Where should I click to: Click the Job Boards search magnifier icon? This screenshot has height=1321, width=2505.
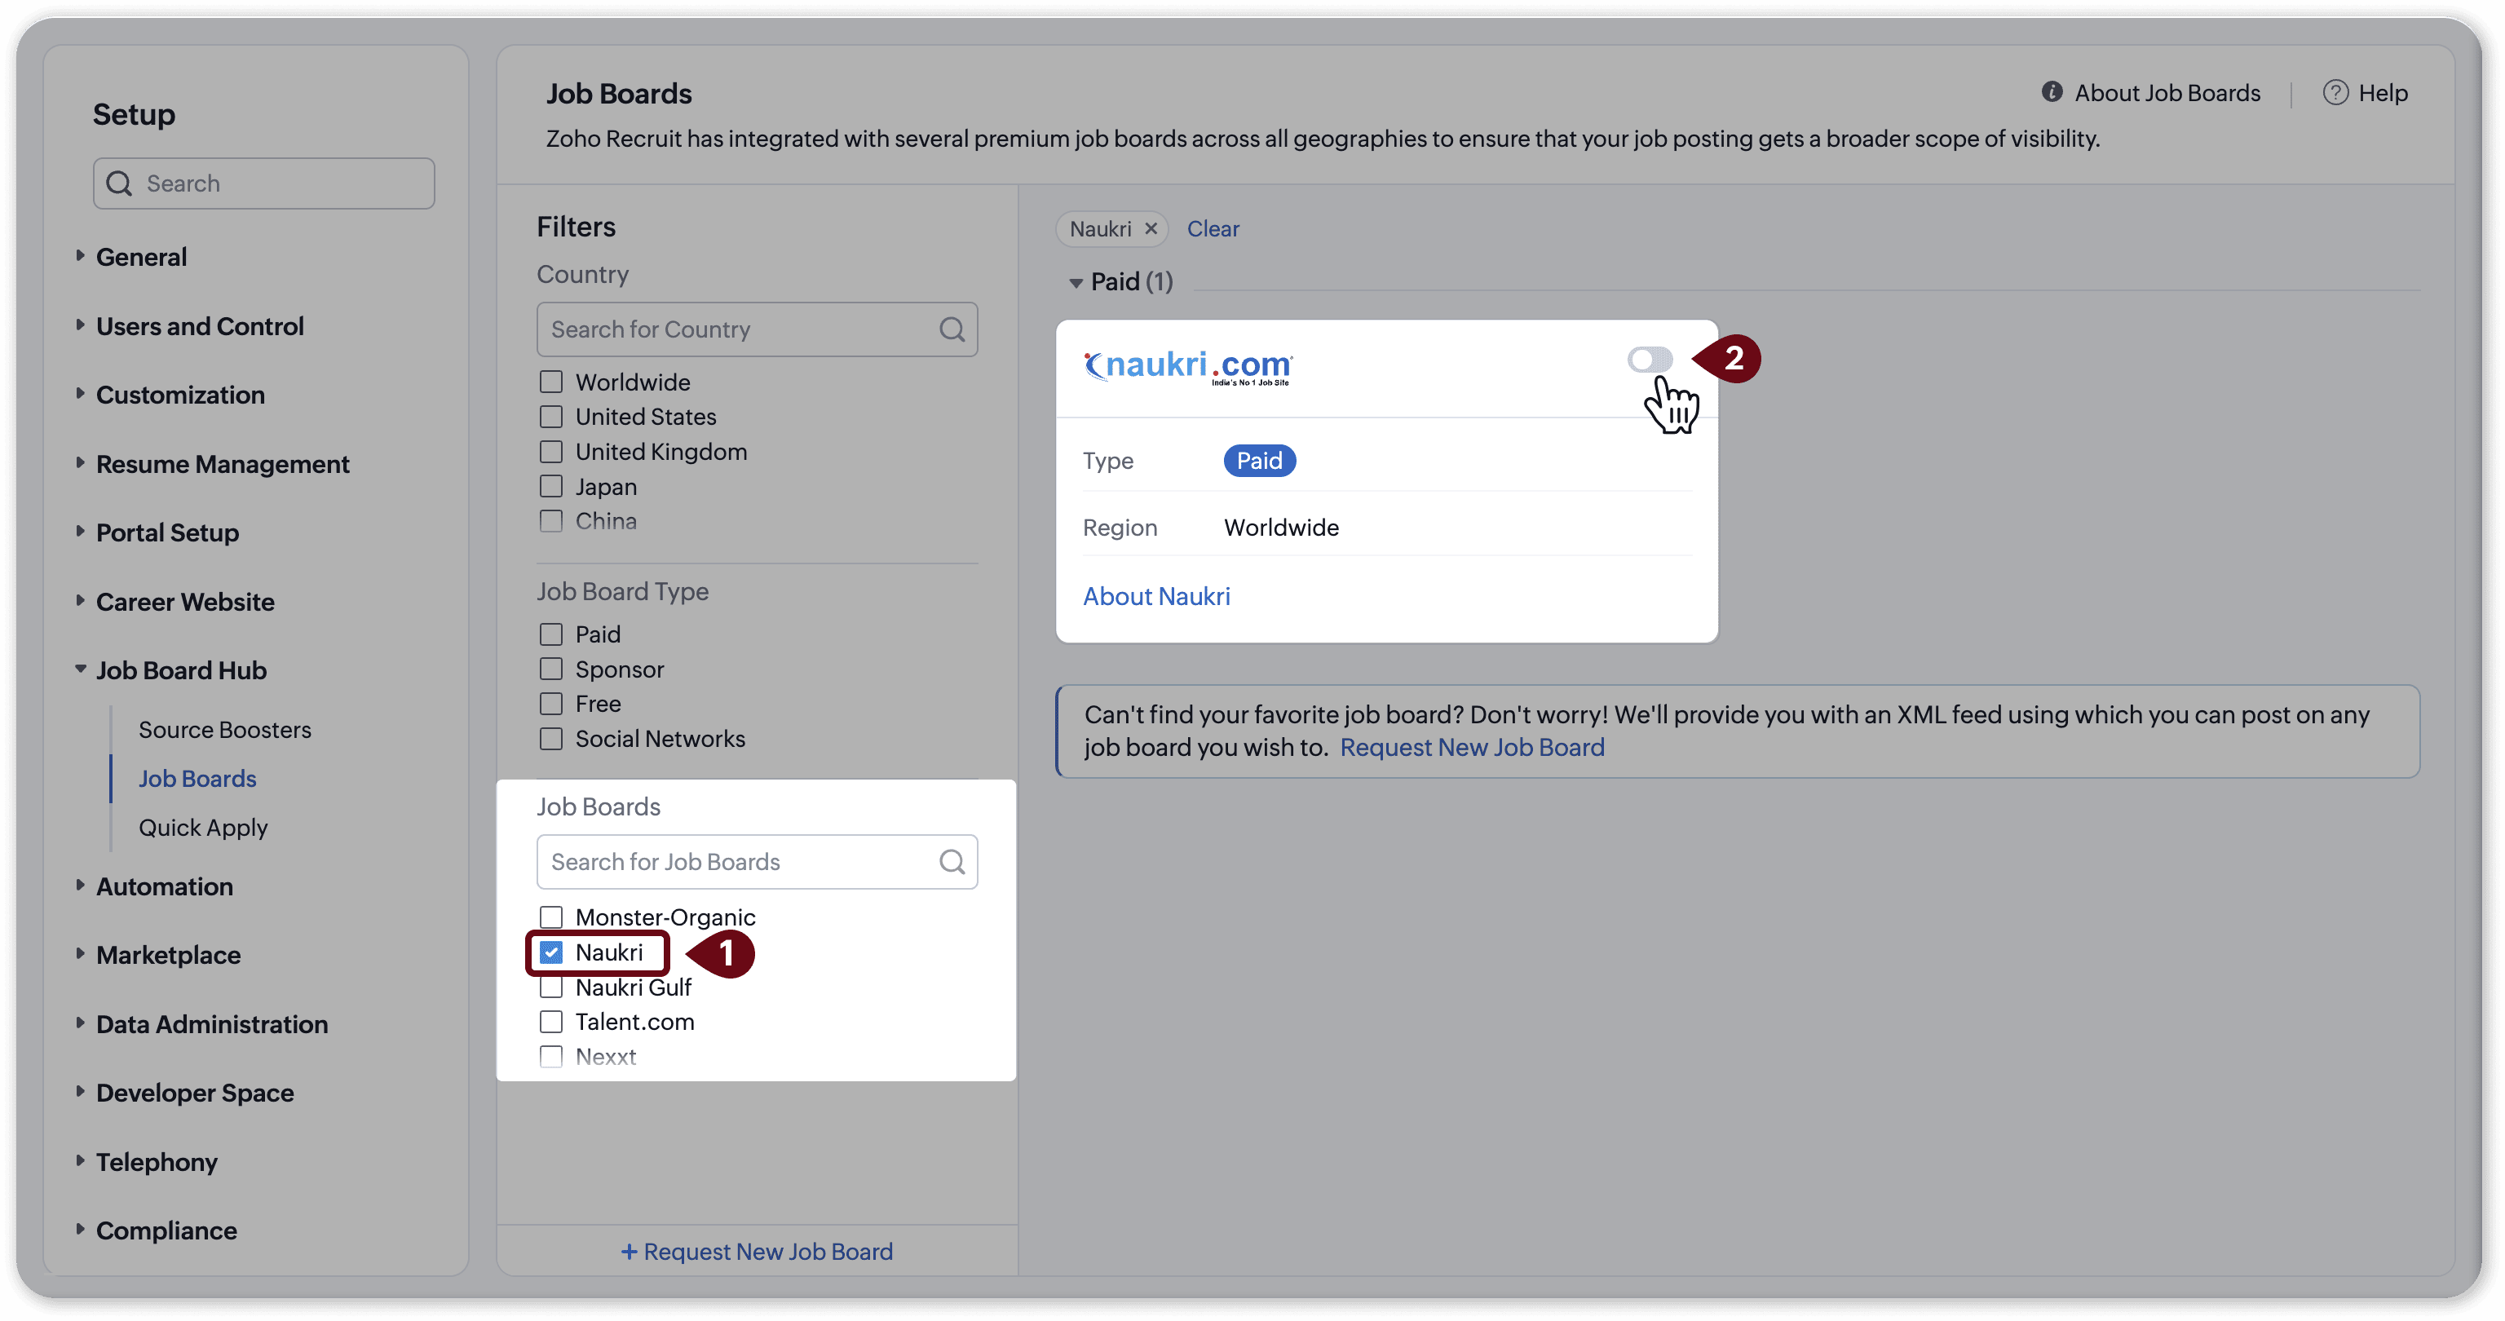951,861
